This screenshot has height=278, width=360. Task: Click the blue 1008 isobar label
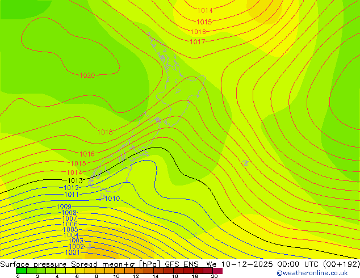click(69, 213)
